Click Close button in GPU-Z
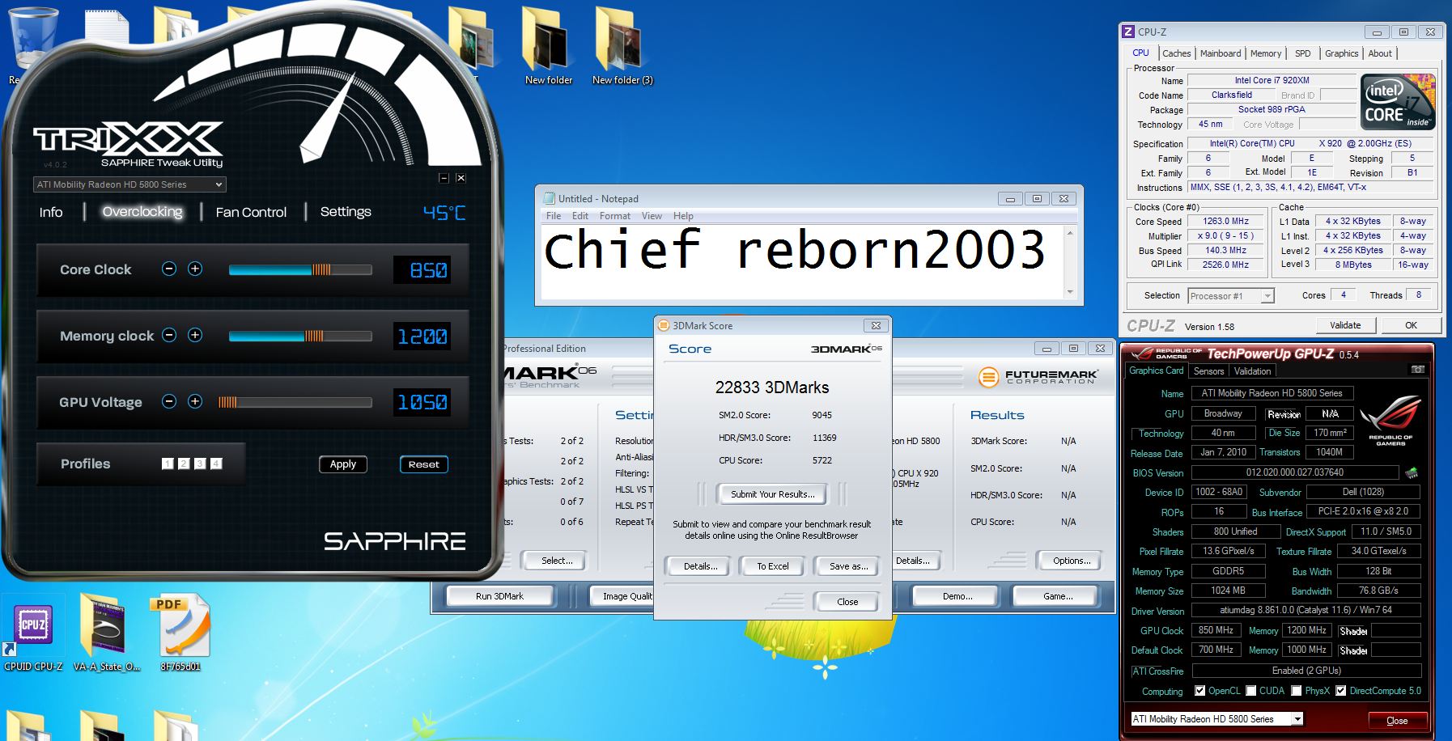This screenshot has width=1452, height=741. 1397,721
